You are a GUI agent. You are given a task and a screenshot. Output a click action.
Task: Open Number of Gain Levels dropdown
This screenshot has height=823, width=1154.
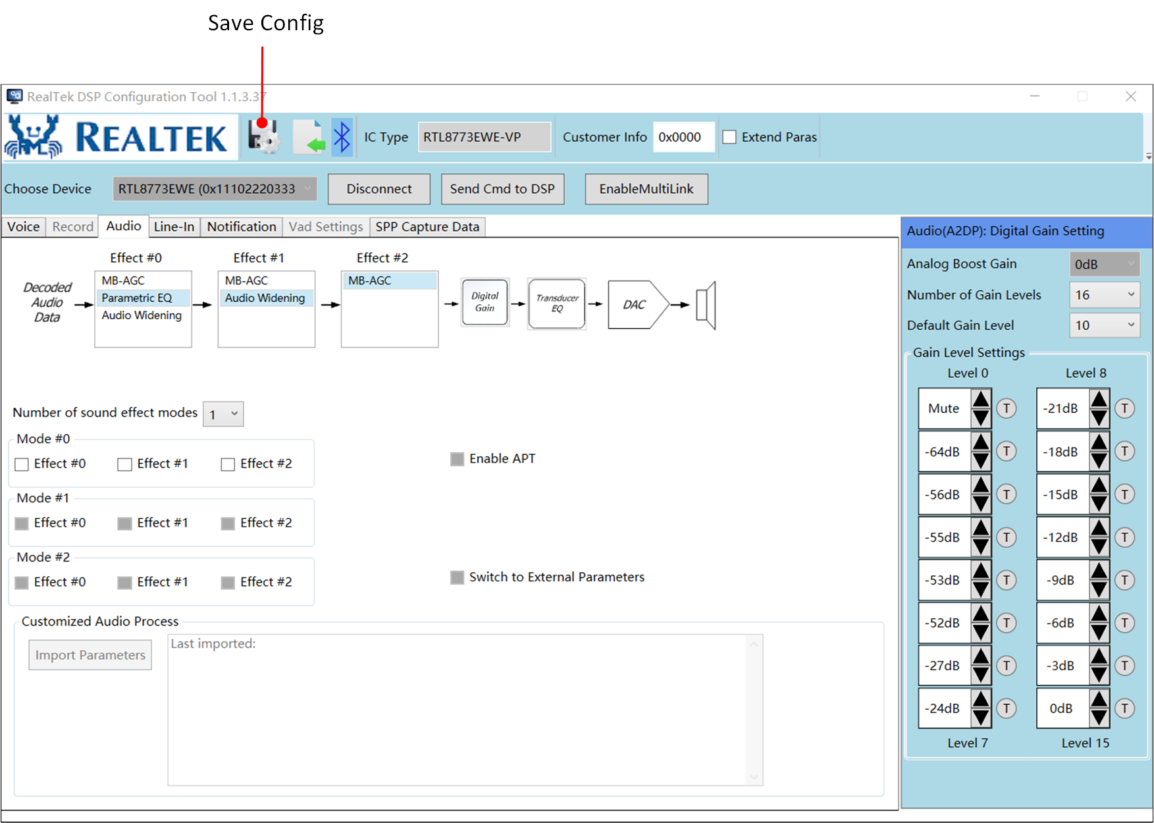[x=1104, y=295]
